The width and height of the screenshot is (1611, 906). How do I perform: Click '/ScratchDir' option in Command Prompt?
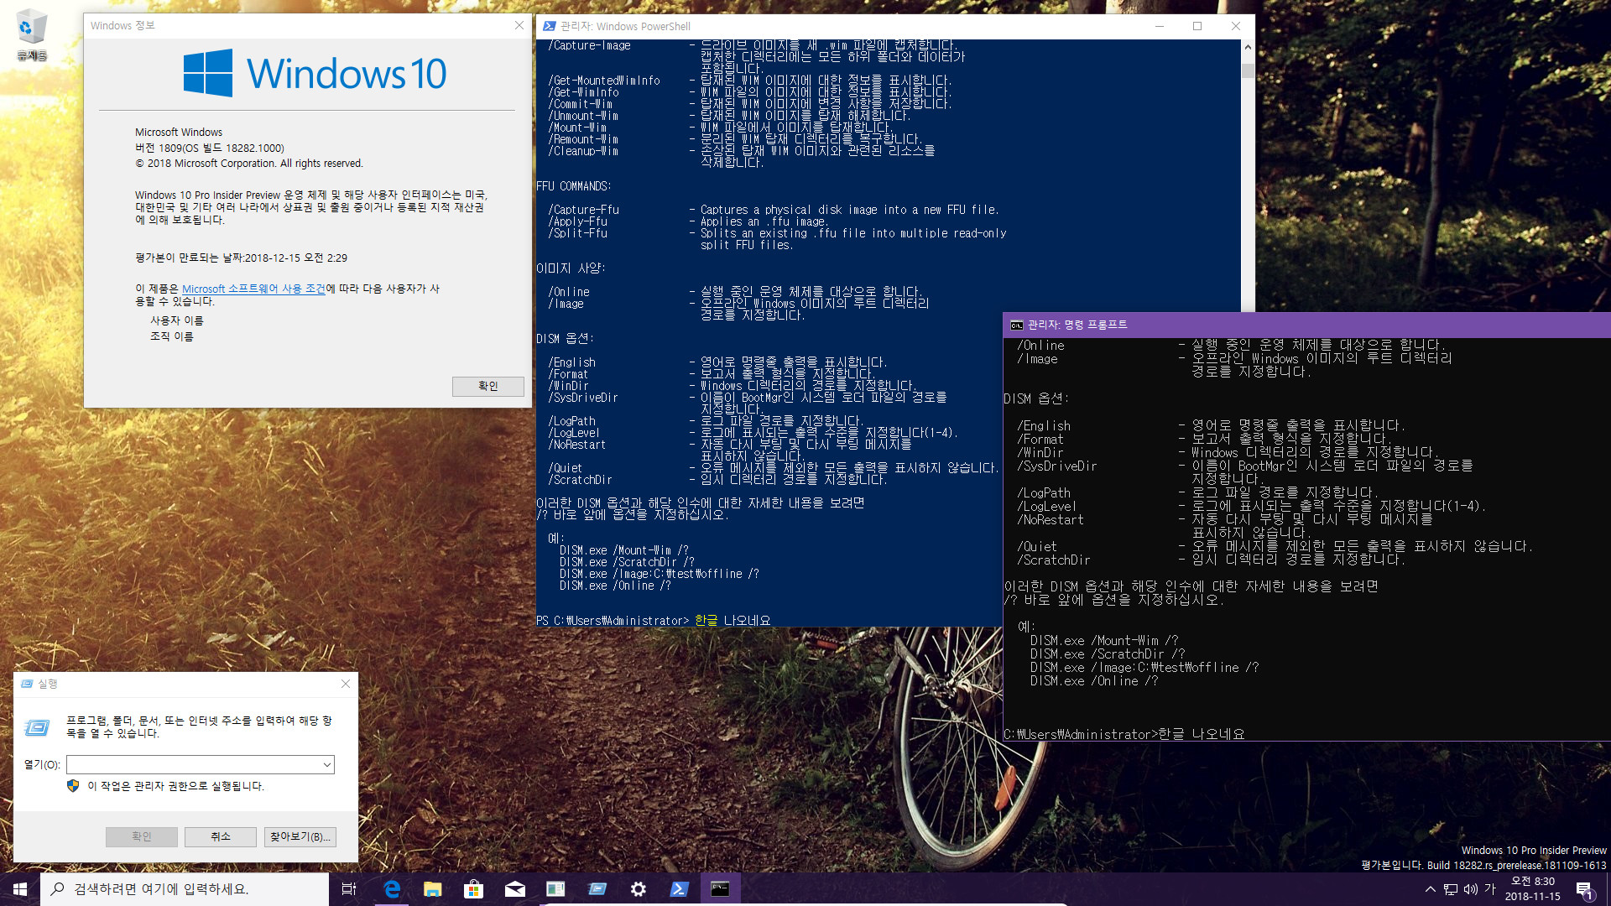pyautogui.click(x=1054, y=560)
